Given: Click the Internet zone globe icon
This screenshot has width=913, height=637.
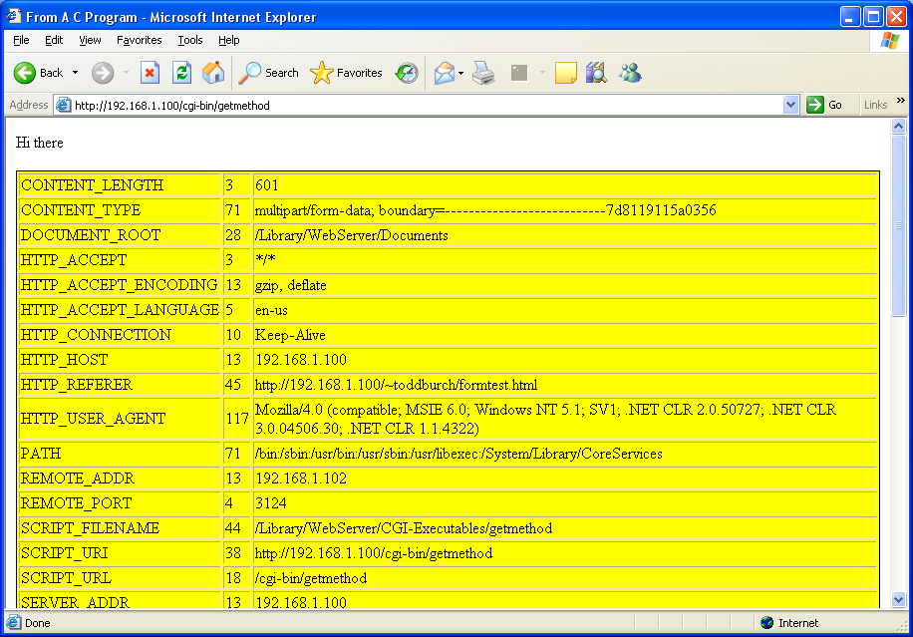Looking at the screenshot, I should click(766, 623).
